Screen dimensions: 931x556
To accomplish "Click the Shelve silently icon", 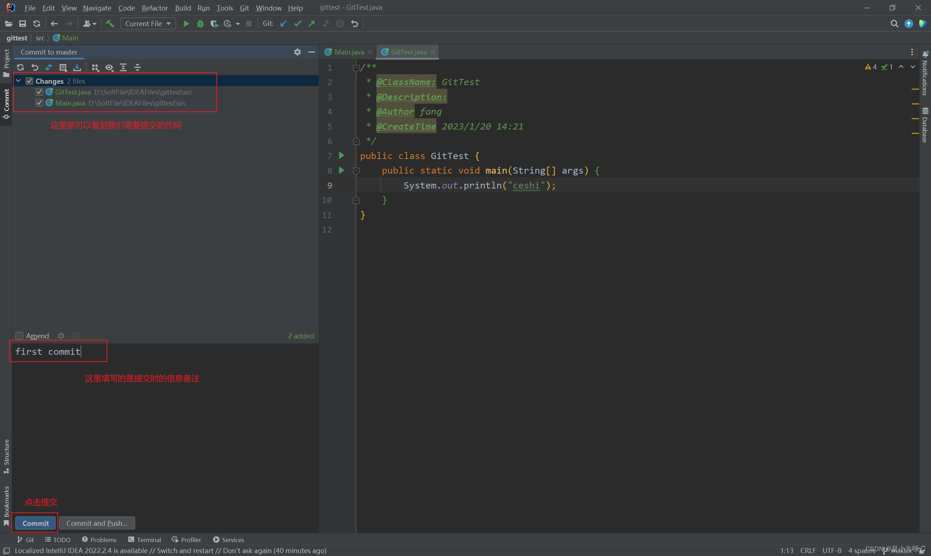I will pos(77,67).
